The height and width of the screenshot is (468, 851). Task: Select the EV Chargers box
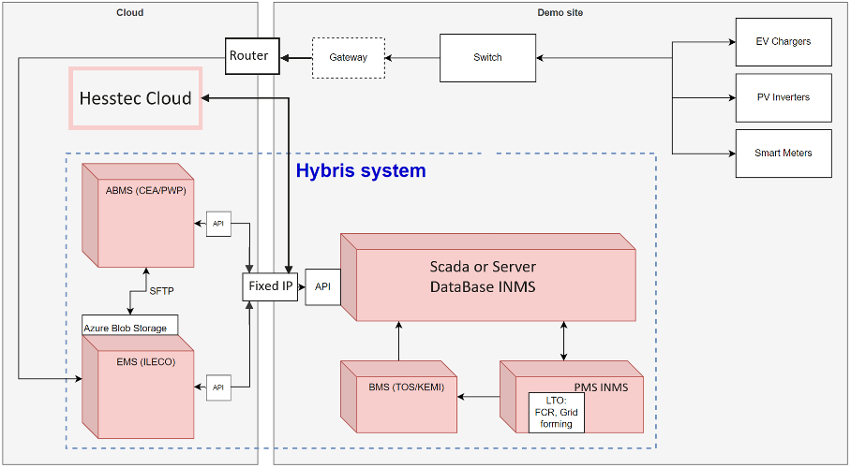784,42
